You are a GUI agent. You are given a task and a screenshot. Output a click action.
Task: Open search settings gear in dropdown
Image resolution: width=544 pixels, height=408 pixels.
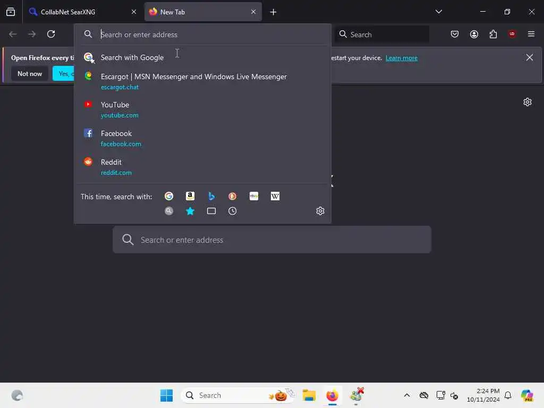pyautogui.click(x=320, y=211)
